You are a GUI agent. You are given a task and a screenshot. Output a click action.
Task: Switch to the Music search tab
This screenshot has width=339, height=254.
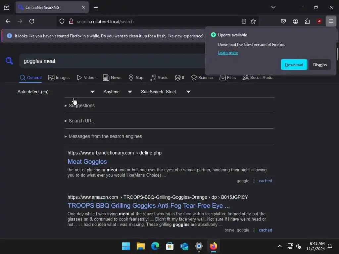click(x=159, y=77)
